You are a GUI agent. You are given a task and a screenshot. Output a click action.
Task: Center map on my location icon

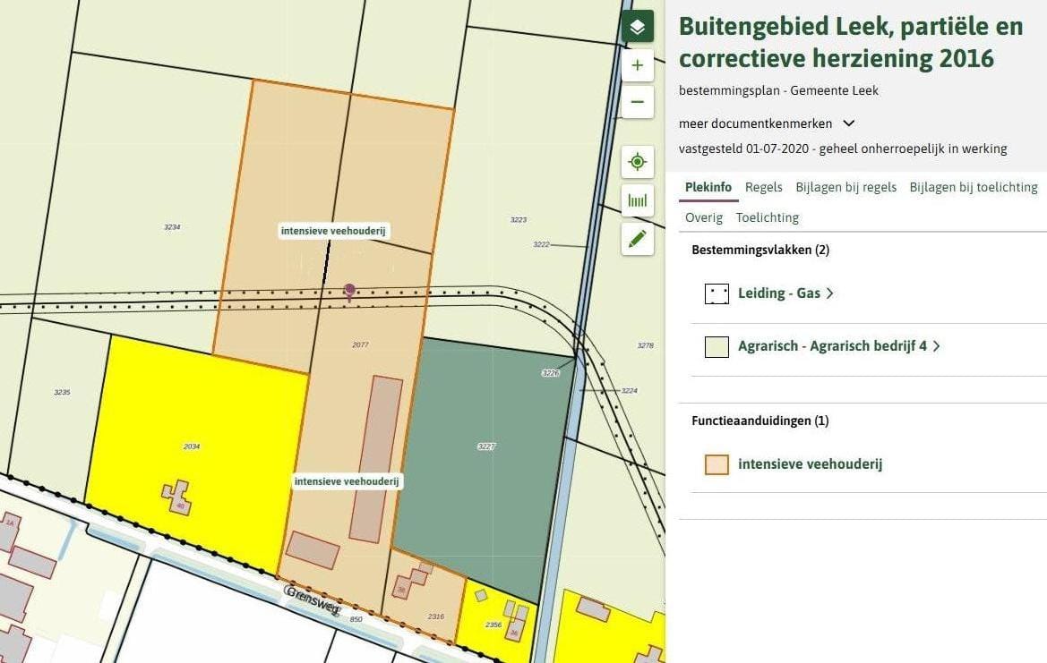(x=637, y=162)
